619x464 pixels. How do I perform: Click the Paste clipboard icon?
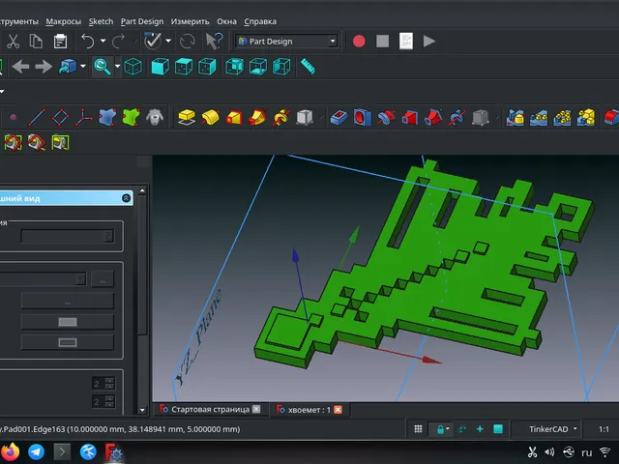coord(60,41)
